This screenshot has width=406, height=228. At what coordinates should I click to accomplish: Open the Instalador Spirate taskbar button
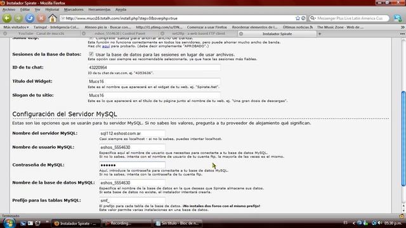(76, 224)
